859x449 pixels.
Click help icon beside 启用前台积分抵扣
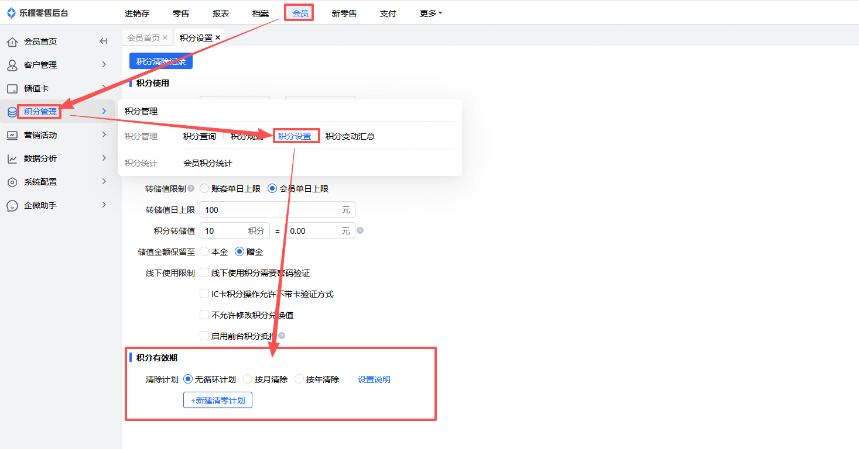(x=282, y=336)
